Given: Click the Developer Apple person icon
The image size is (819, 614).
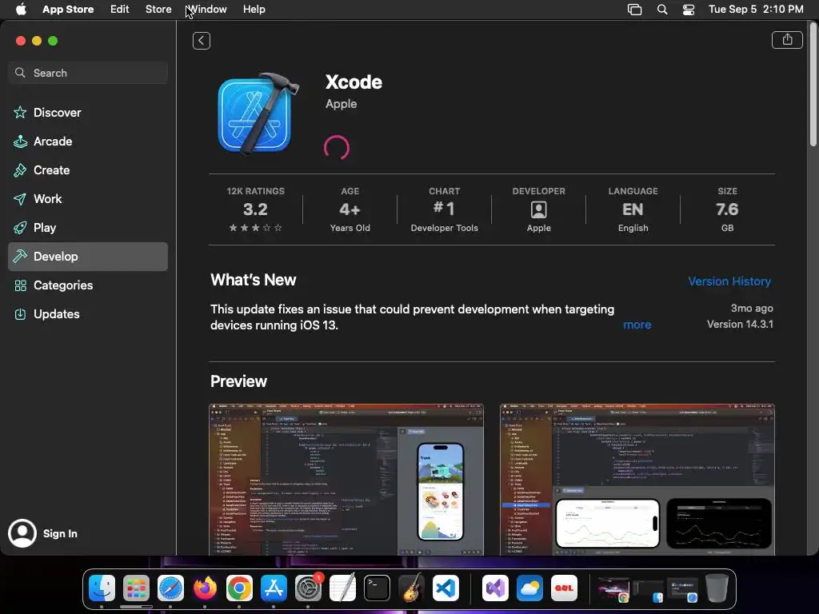Looking at the screenshot, I should click(538, 209).
